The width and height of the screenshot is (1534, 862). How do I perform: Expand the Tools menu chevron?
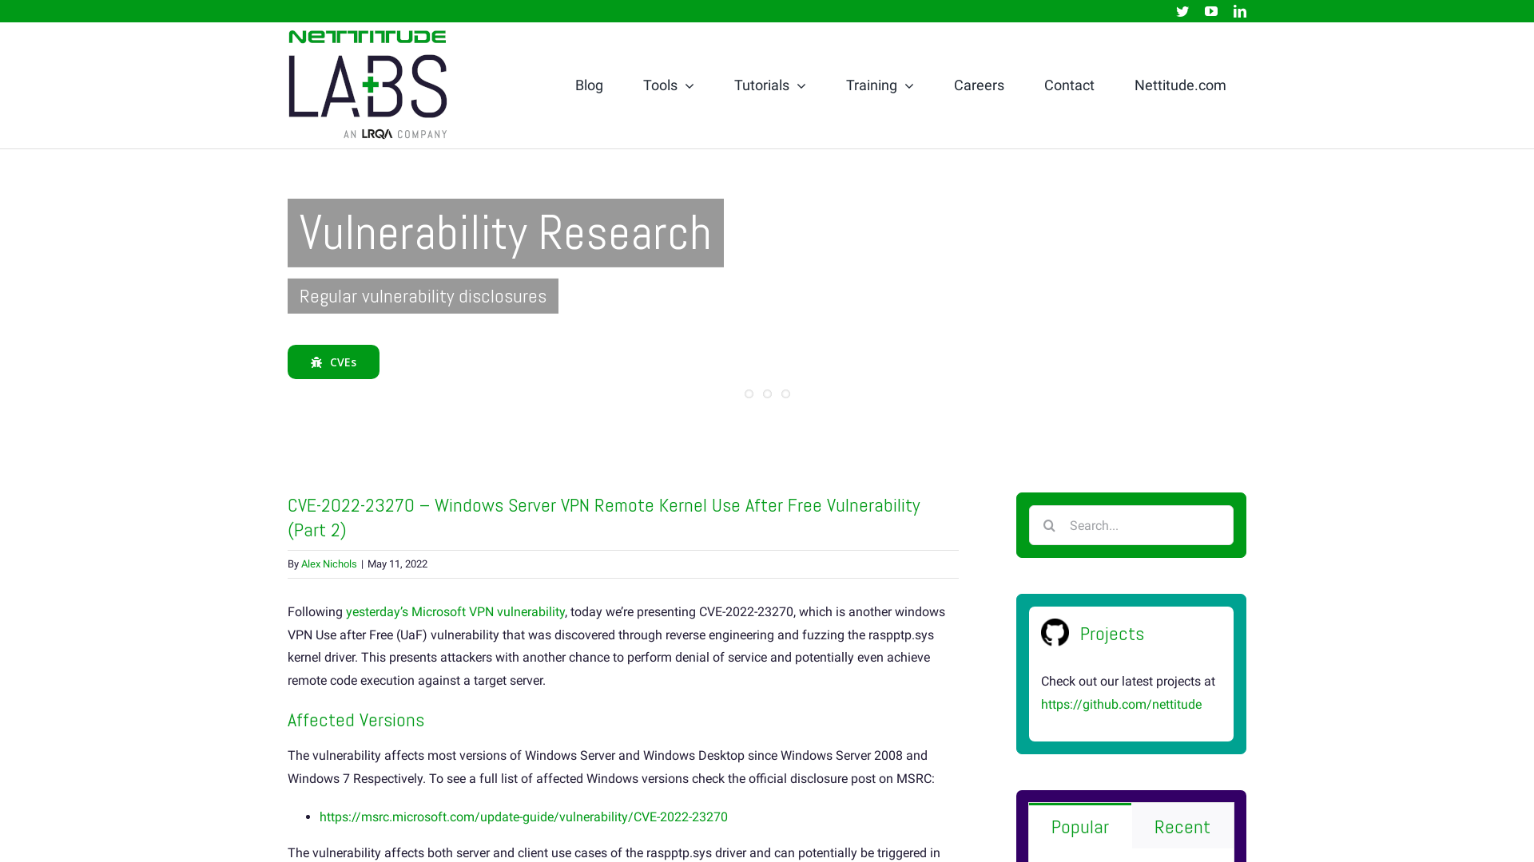[690, 85]
